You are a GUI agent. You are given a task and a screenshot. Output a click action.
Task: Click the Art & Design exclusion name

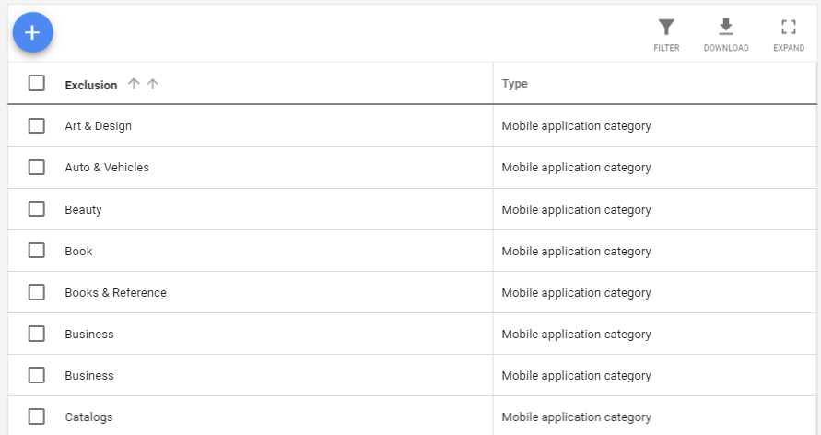tap(98, 125)
